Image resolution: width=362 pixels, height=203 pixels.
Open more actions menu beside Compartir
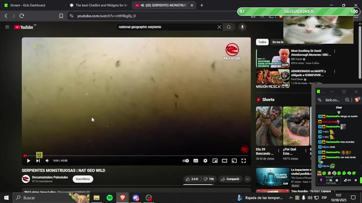click(x=247, y=179)
